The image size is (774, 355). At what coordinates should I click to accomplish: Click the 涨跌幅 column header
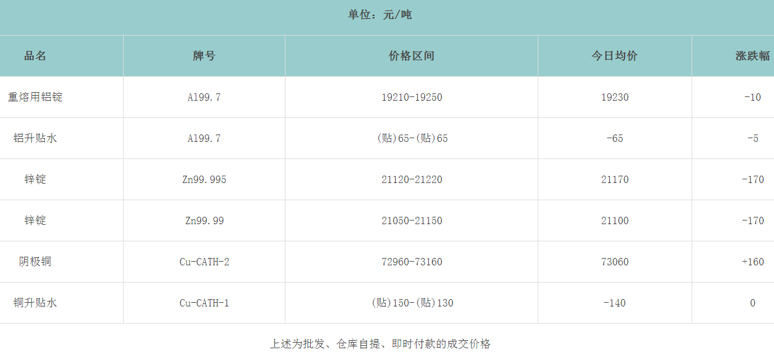pos(751,55)
